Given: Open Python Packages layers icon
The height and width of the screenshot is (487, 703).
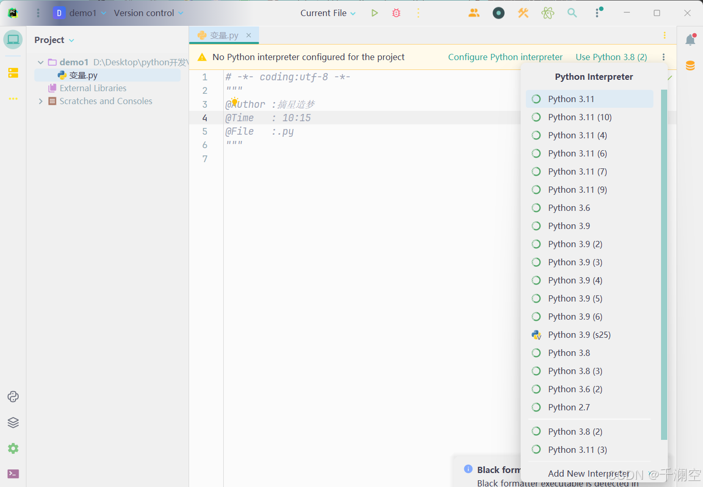Looking at the screenshot, I should tap(13, 422).
